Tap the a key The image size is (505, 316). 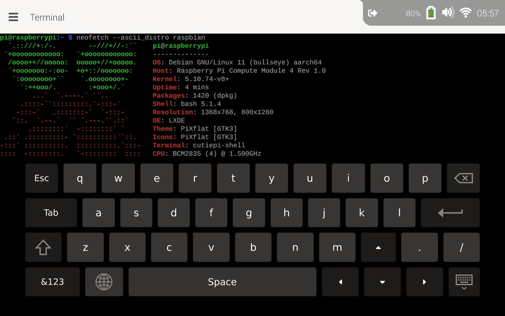tap(99, 213)
